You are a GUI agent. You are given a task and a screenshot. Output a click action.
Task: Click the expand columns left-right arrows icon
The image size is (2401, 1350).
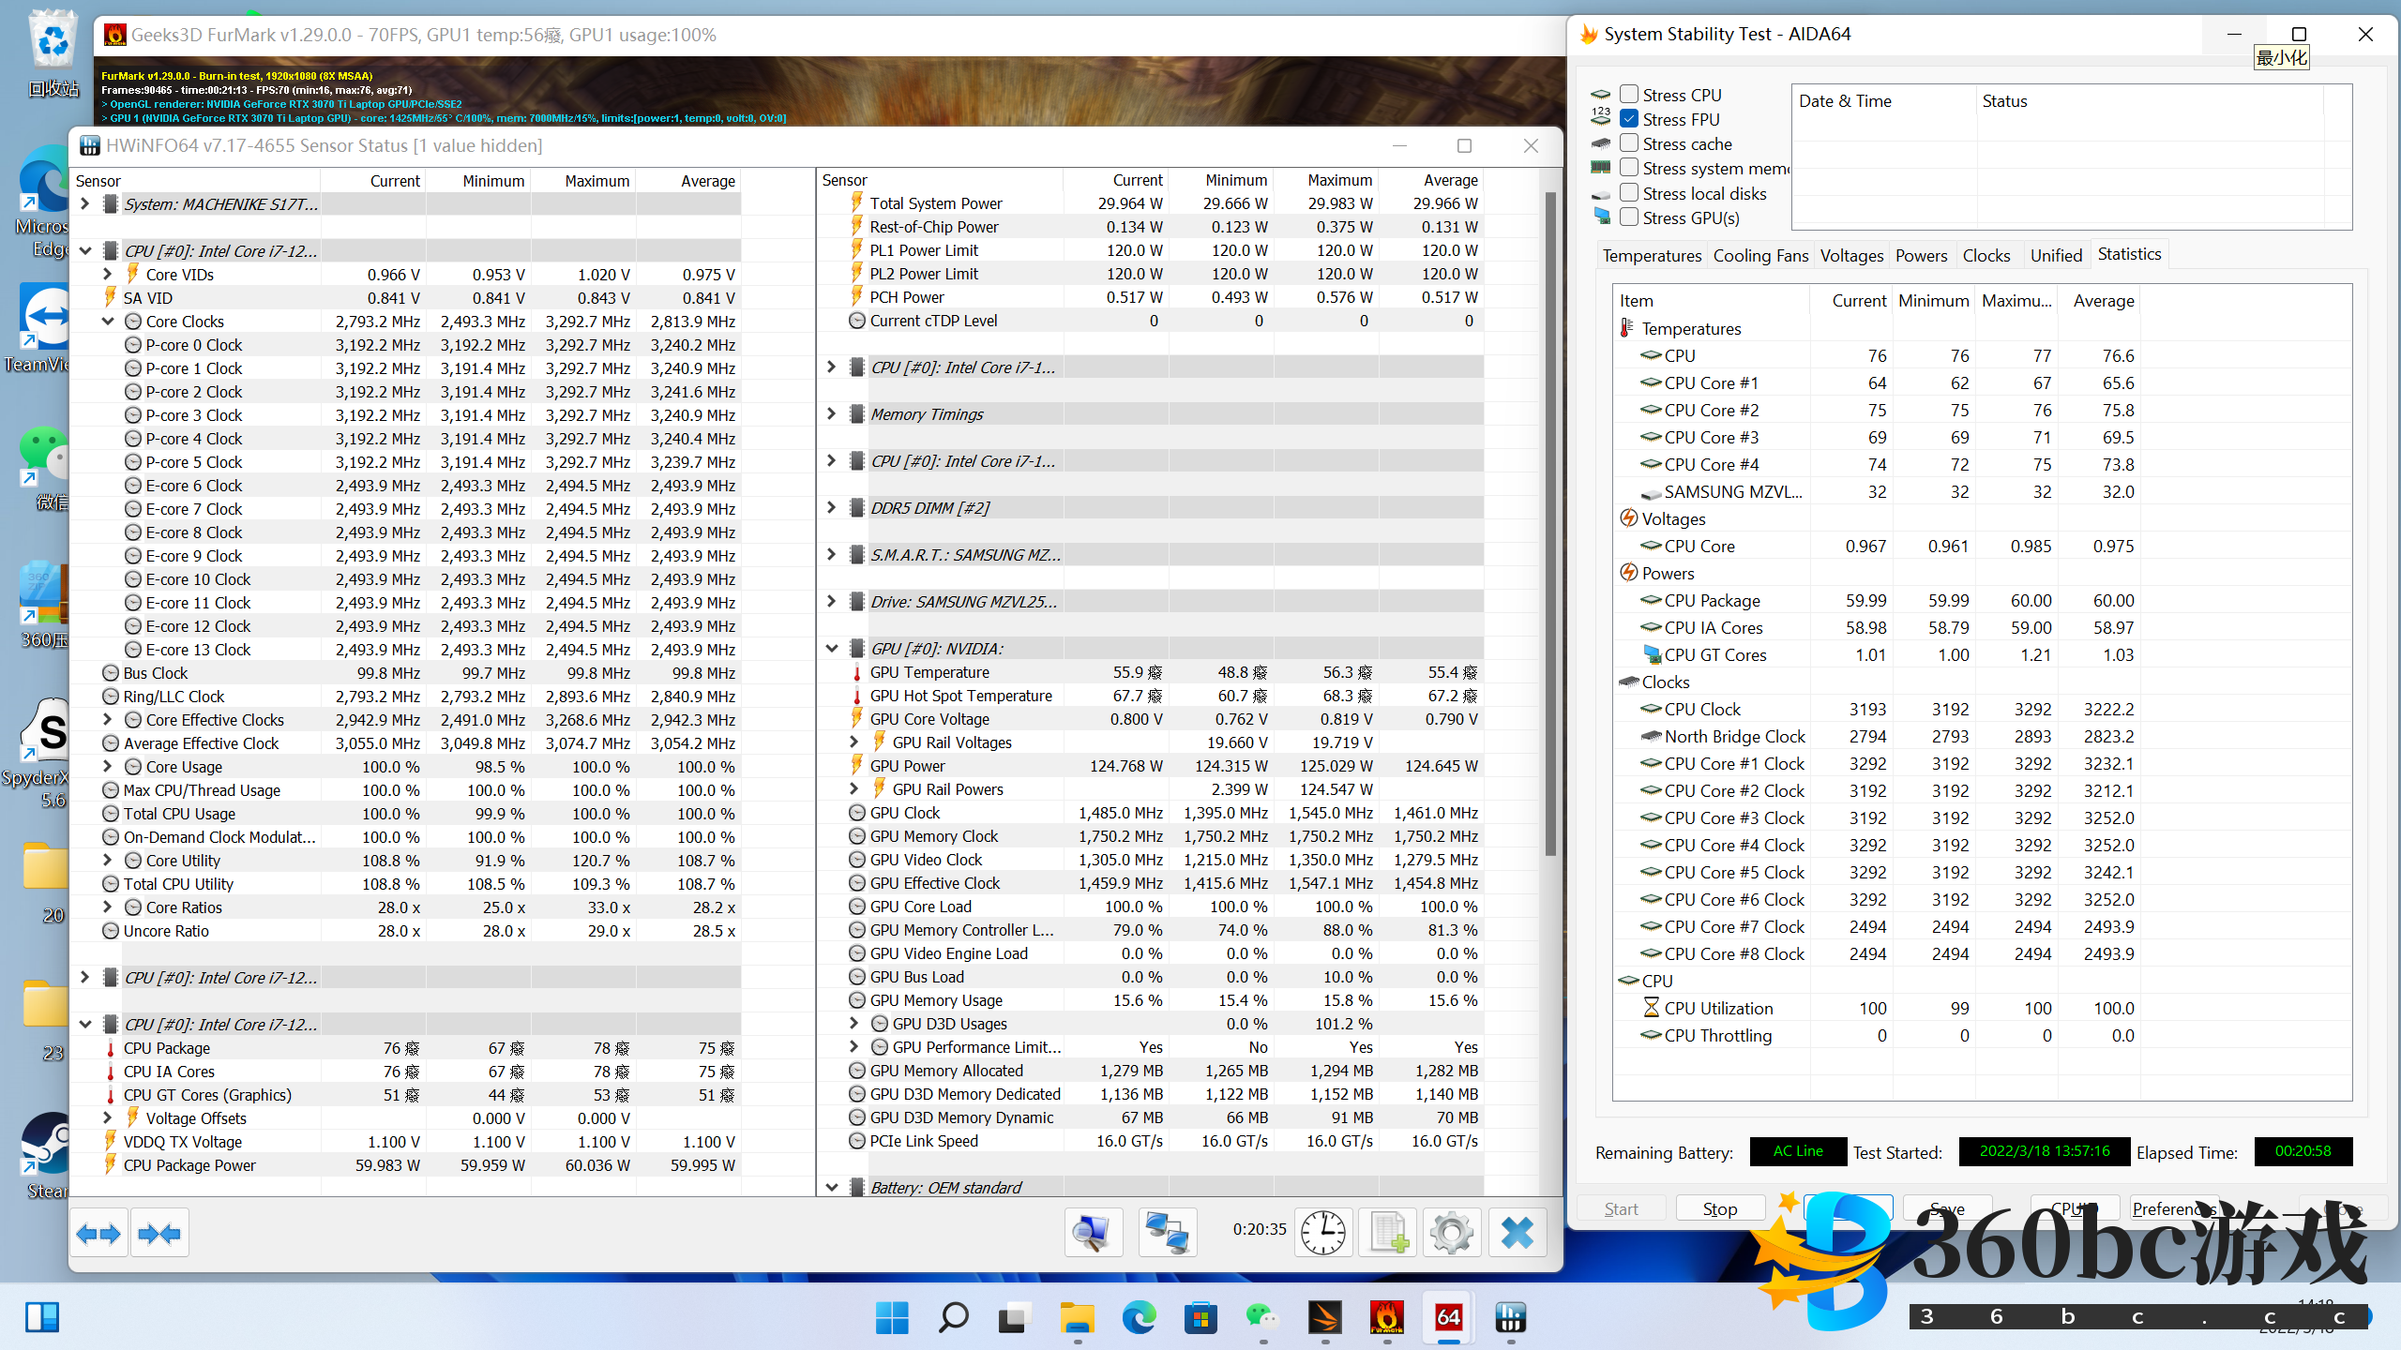98,1234
